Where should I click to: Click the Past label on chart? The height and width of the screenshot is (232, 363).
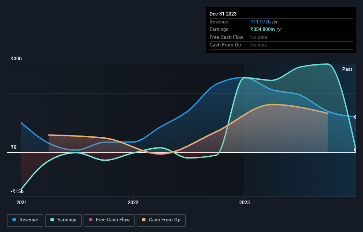tap(347, 69)
